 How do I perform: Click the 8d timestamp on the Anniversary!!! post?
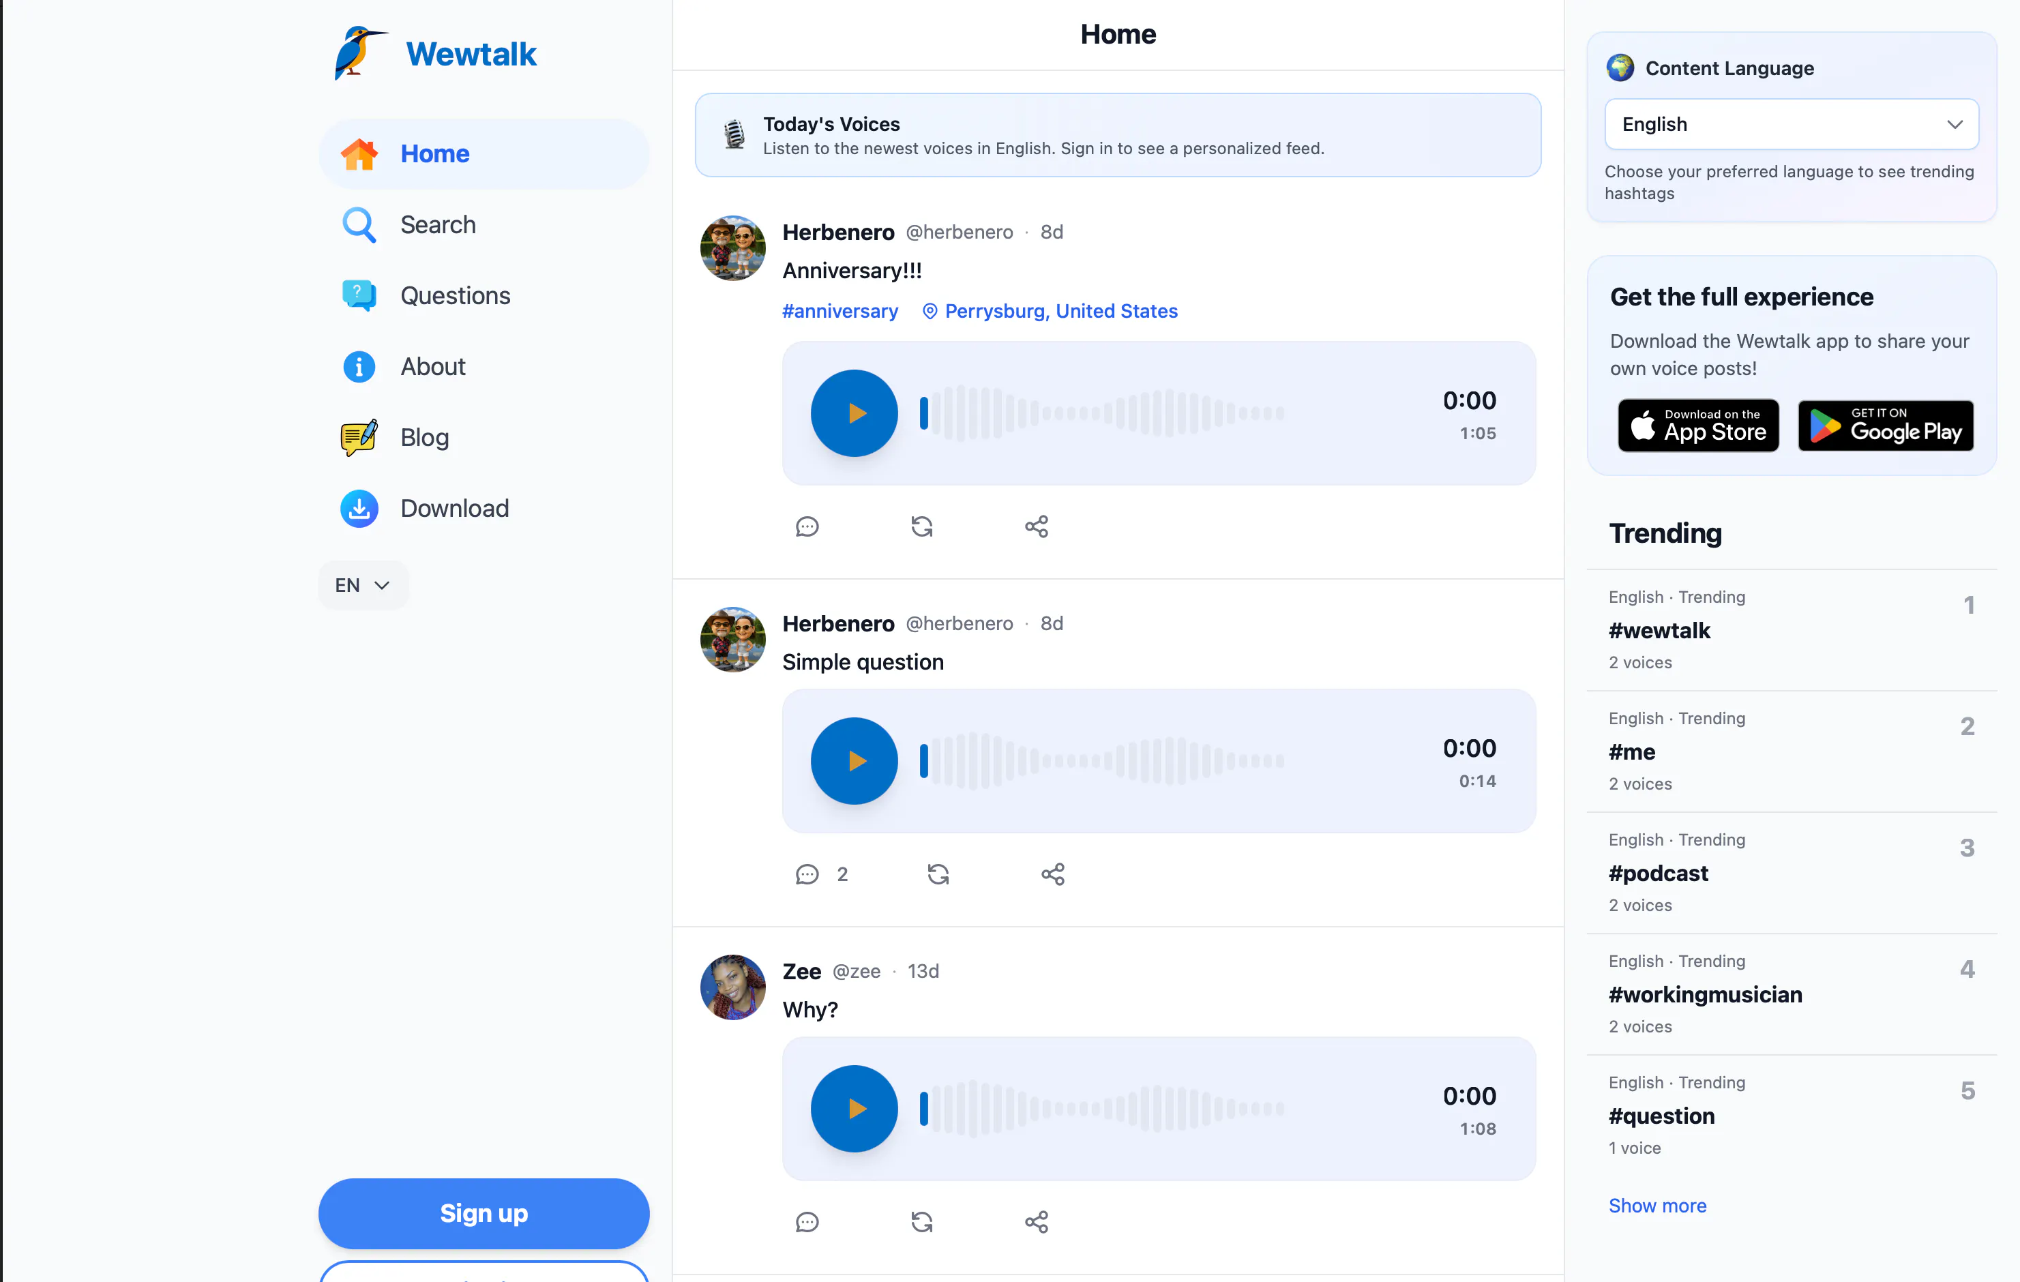(1052, 233)
